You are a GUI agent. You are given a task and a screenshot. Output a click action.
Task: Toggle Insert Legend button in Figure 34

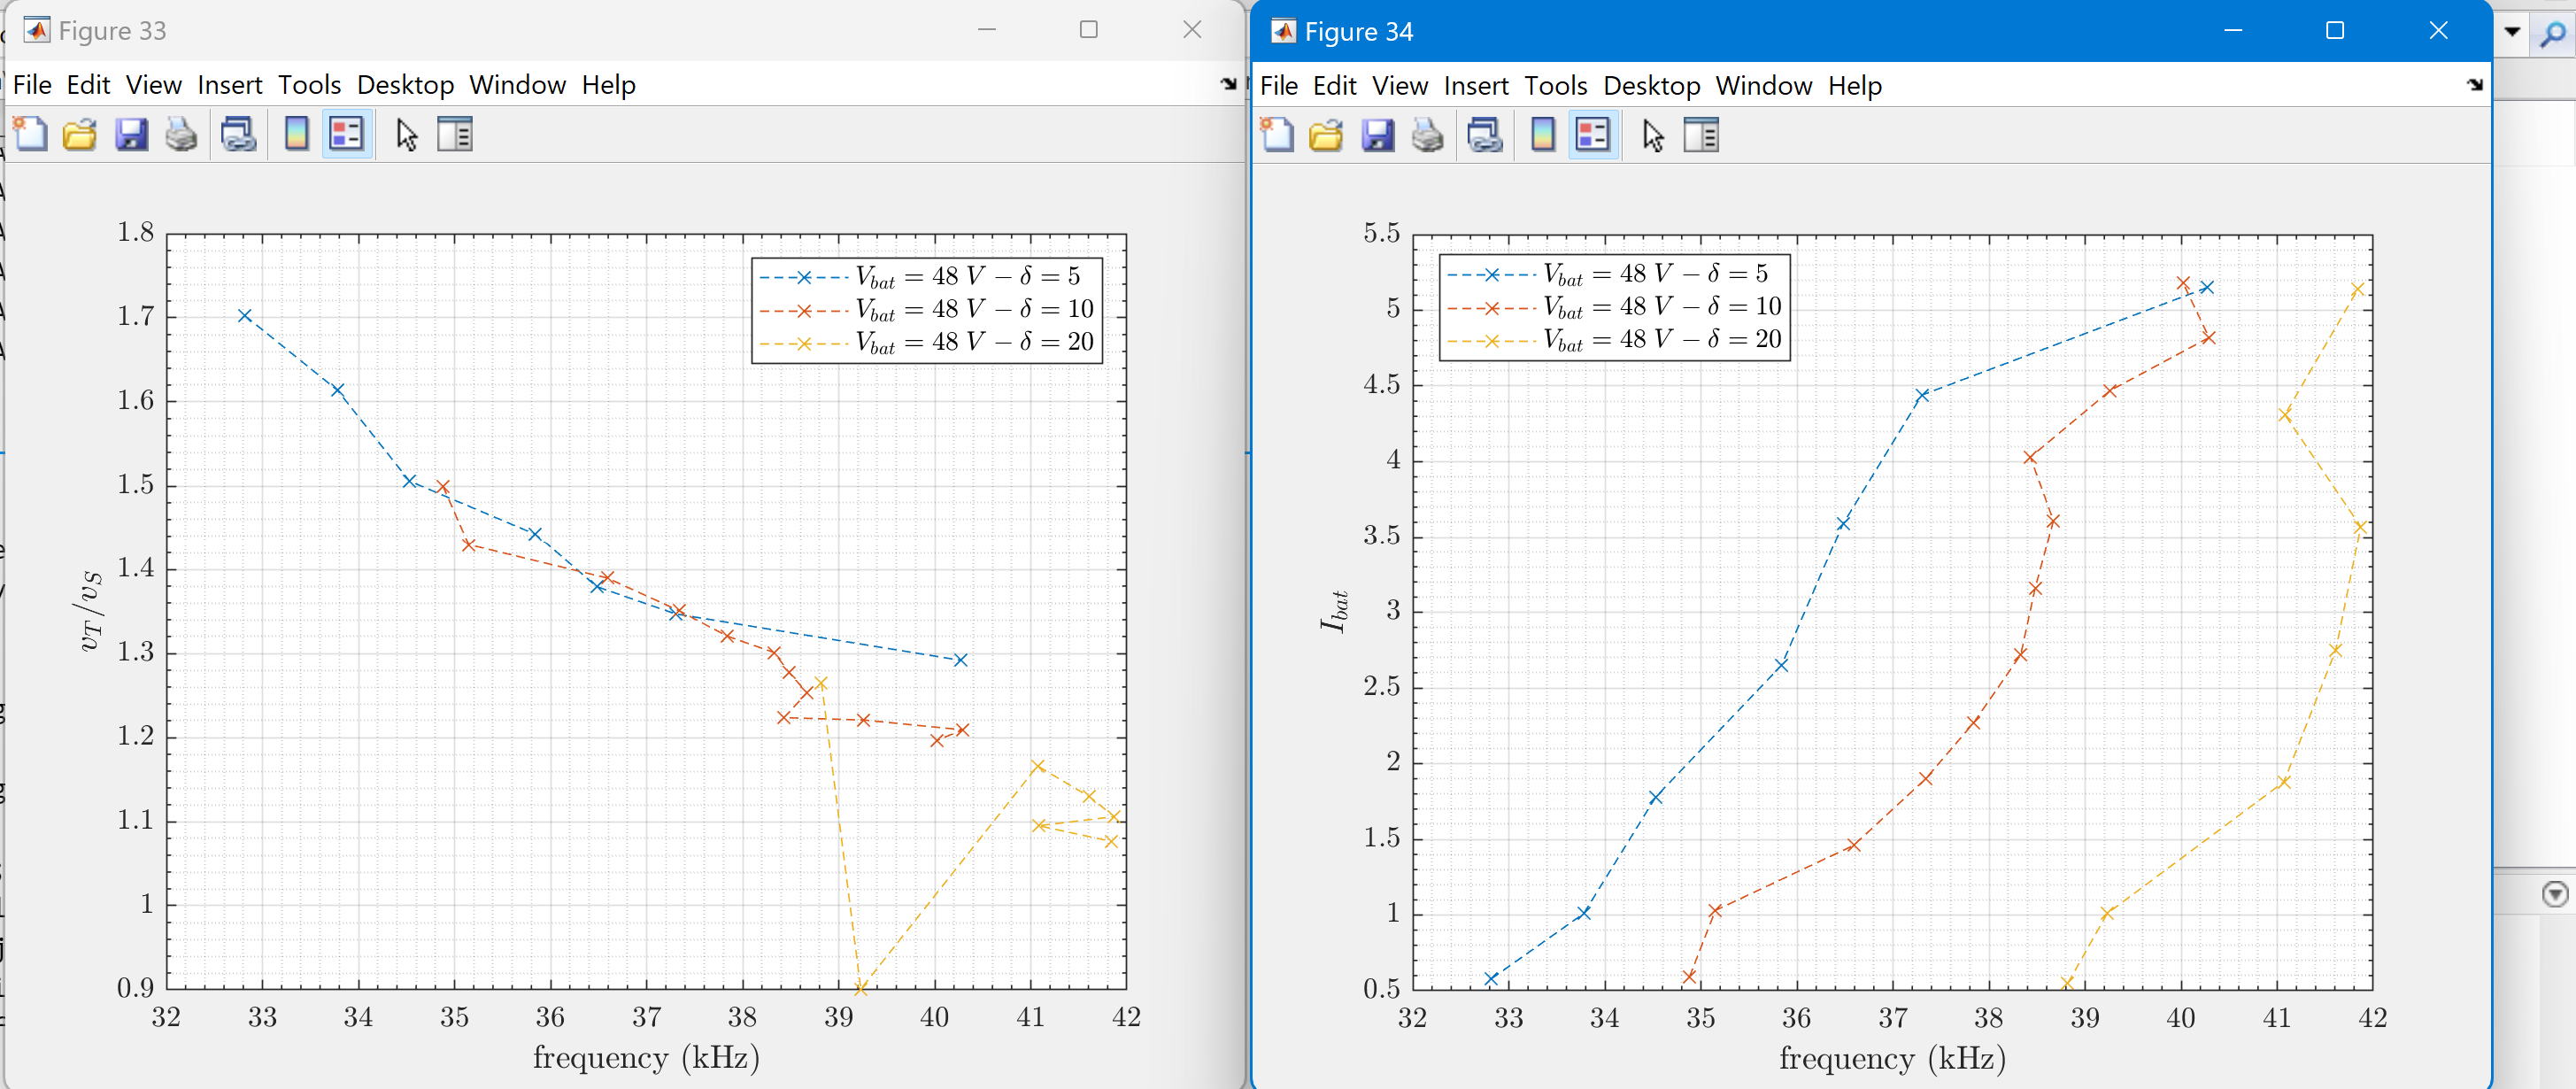click(1593, 135)
